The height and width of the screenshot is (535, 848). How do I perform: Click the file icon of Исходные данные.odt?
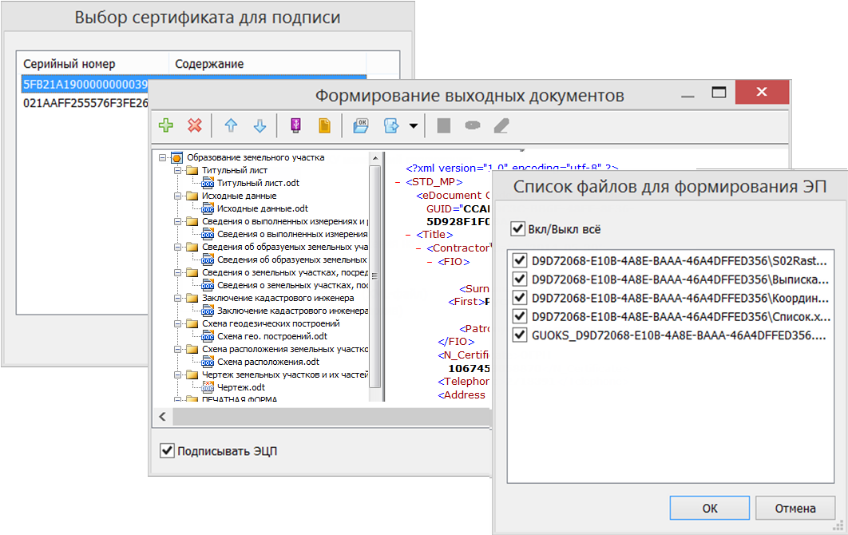click(x=208, y=208)
